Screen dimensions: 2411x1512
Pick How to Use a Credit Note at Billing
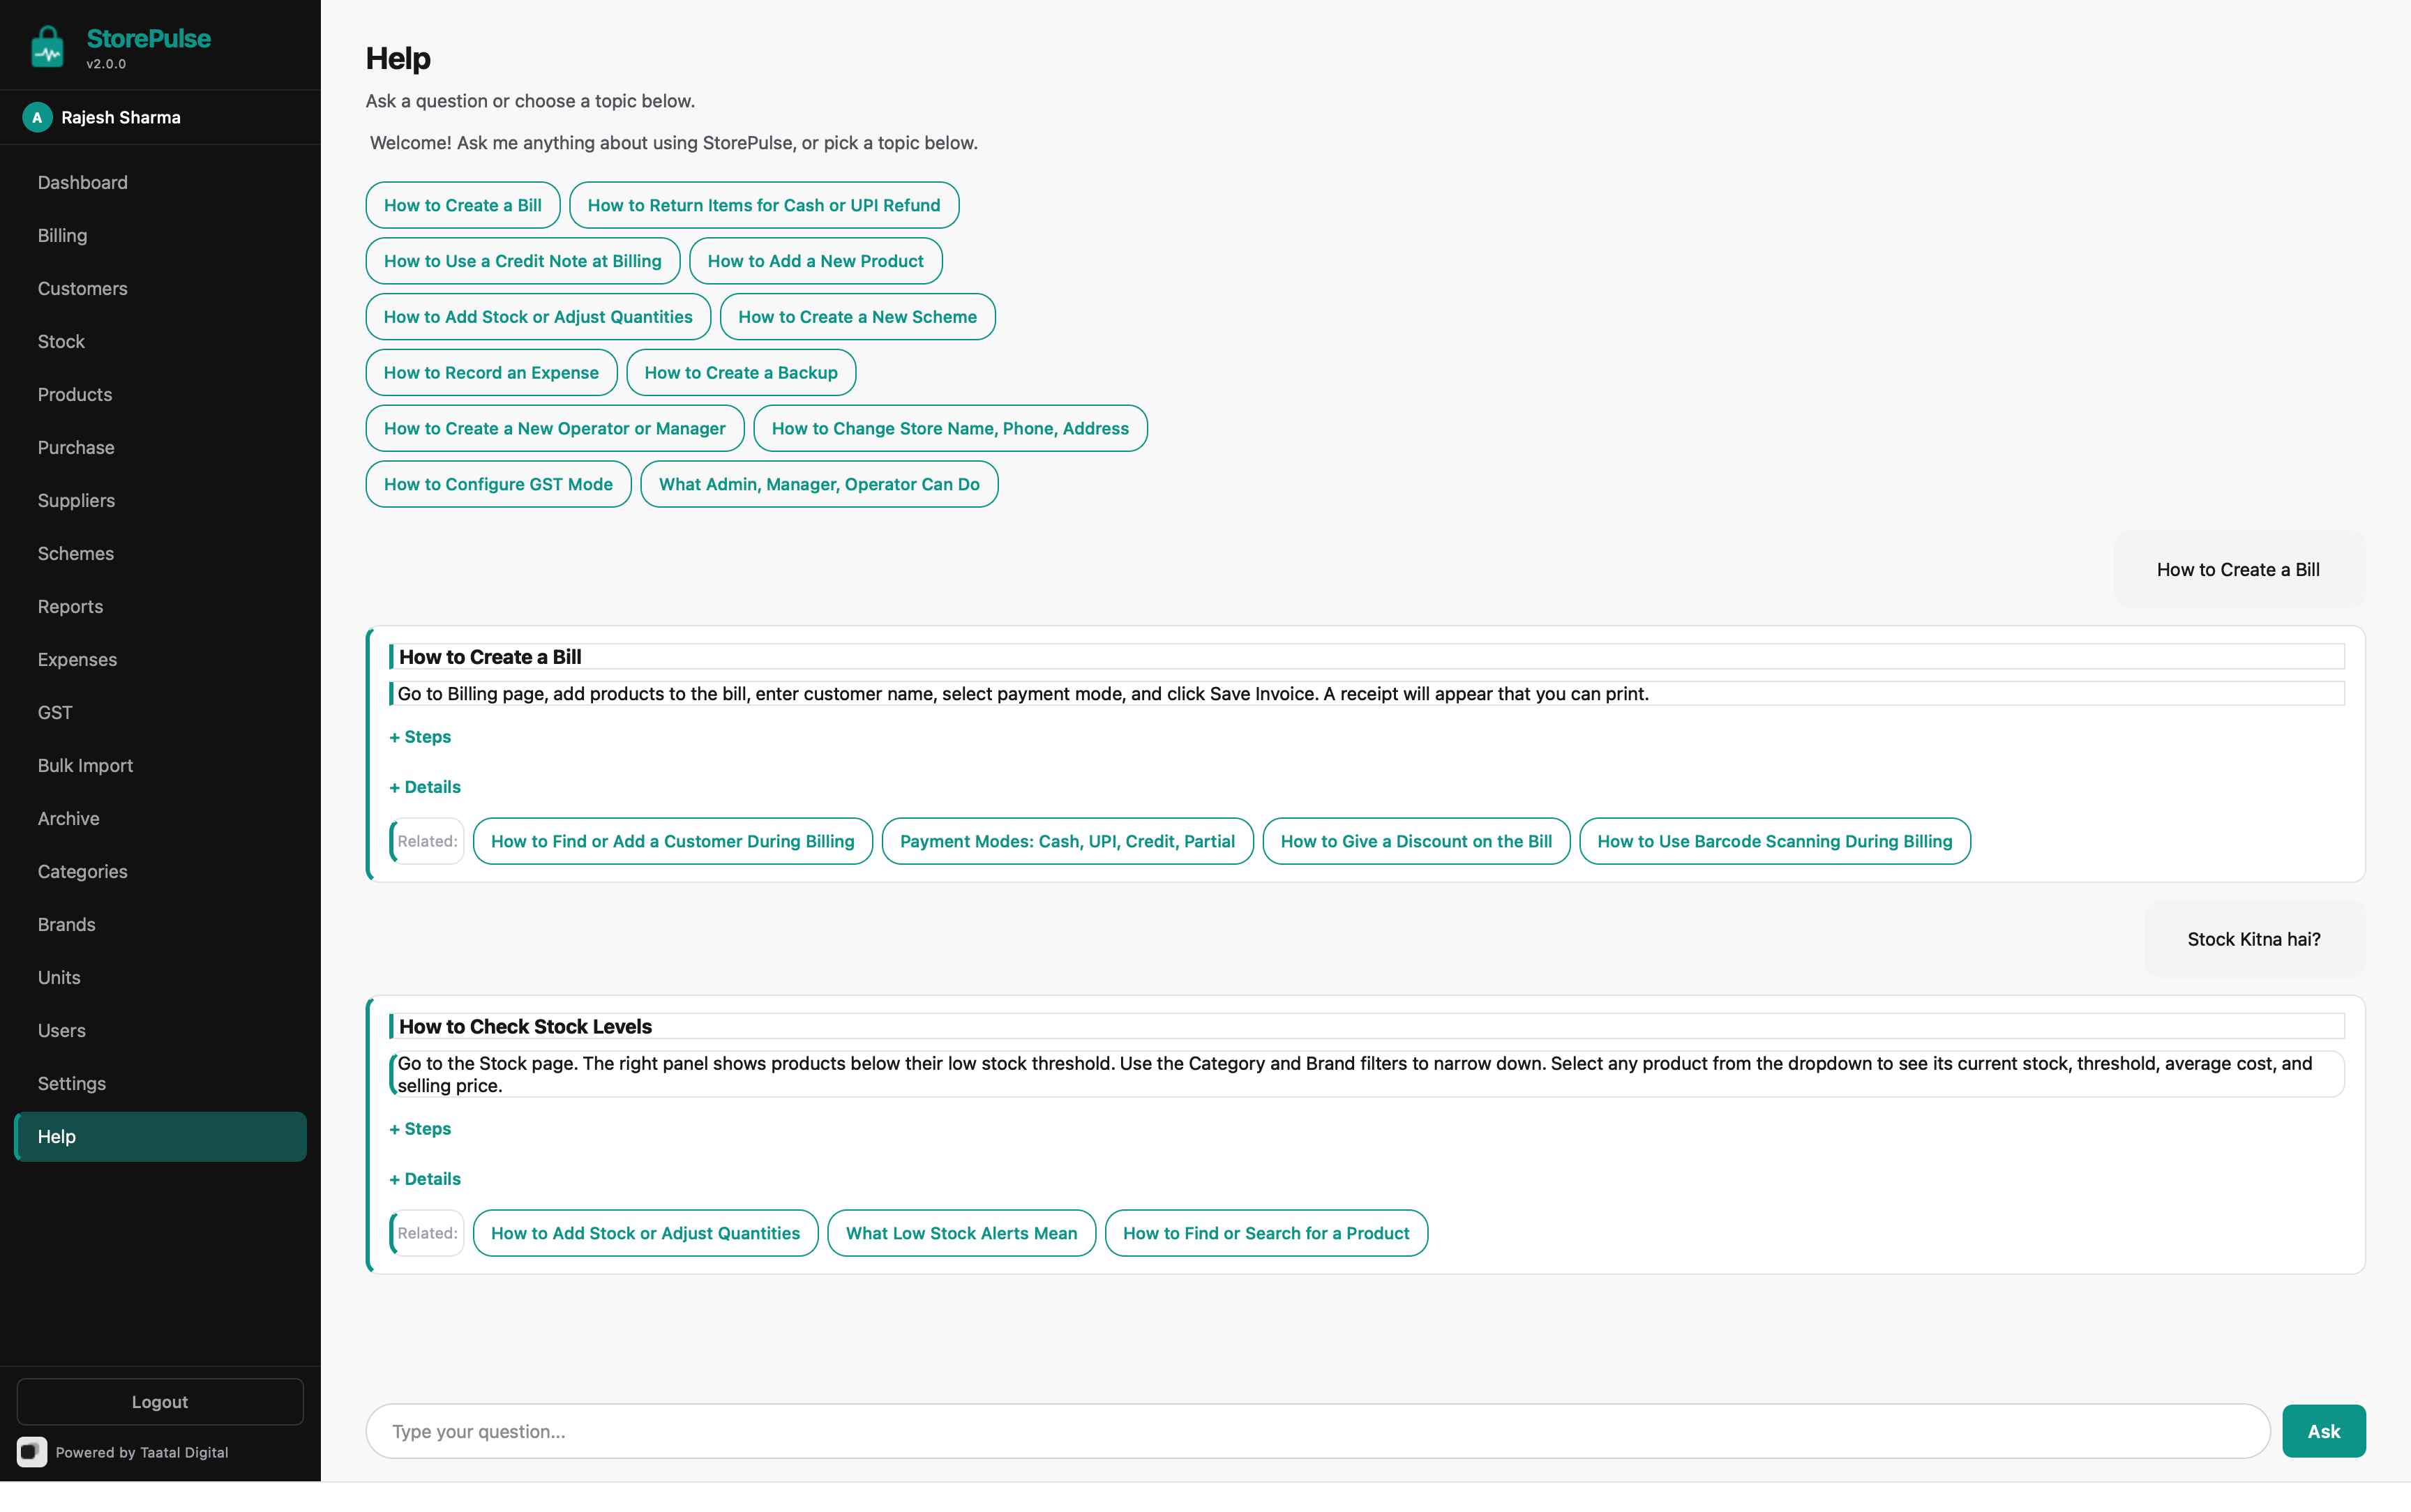(523, 261)
